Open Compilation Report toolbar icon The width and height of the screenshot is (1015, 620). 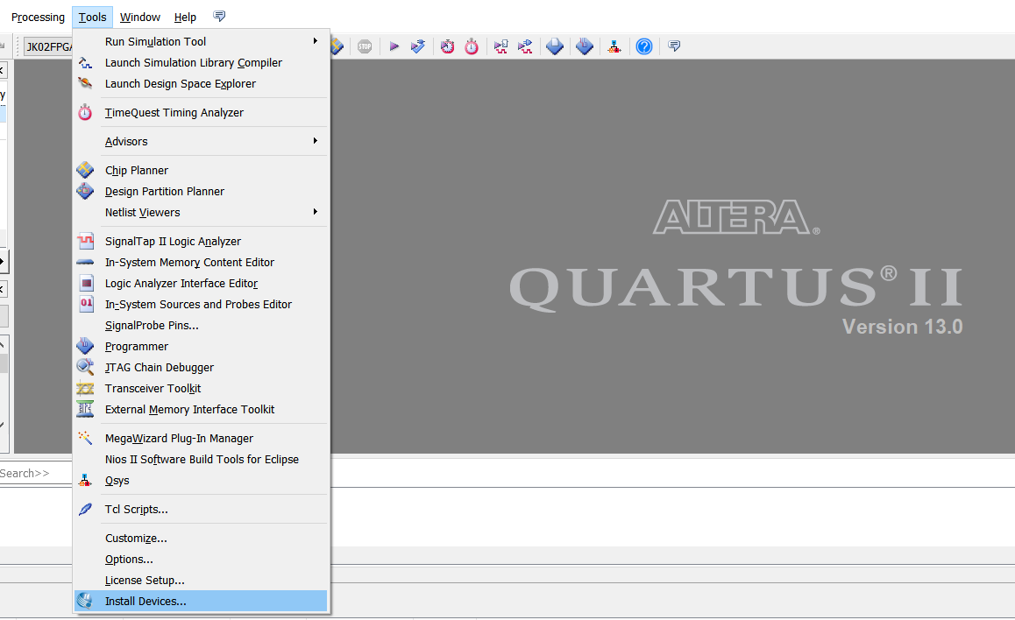coord(555,46)
